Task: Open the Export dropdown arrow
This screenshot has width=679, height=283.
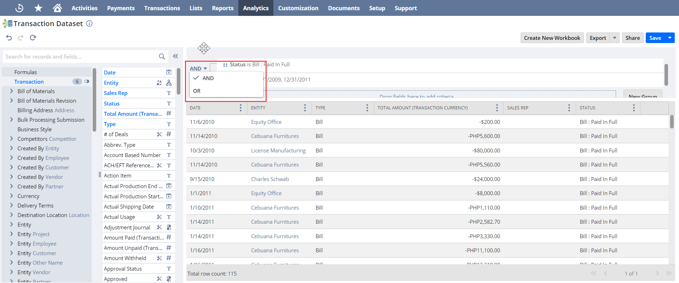Action: (x=615, y=38)
